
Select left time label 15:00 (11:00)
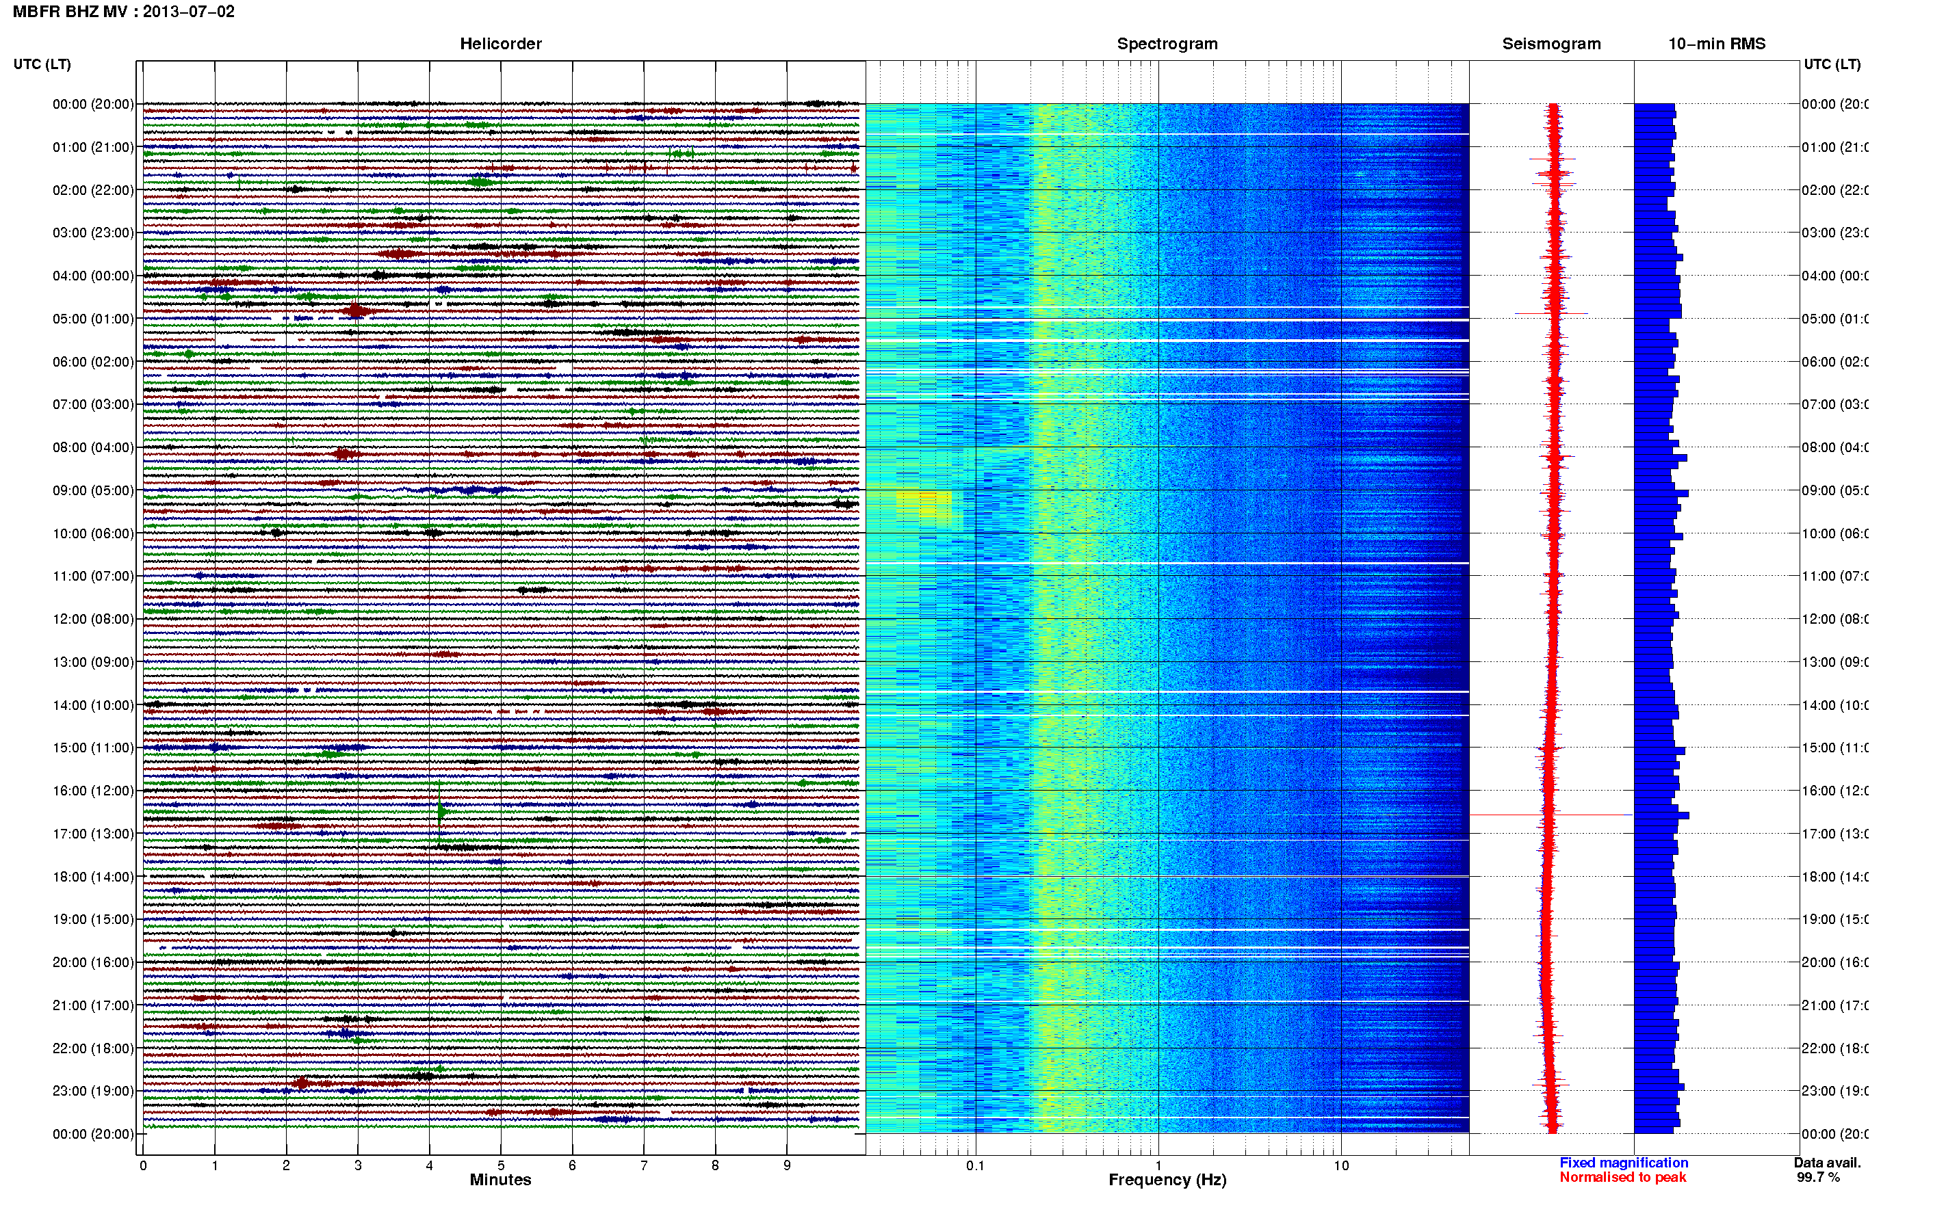(93, 748)
